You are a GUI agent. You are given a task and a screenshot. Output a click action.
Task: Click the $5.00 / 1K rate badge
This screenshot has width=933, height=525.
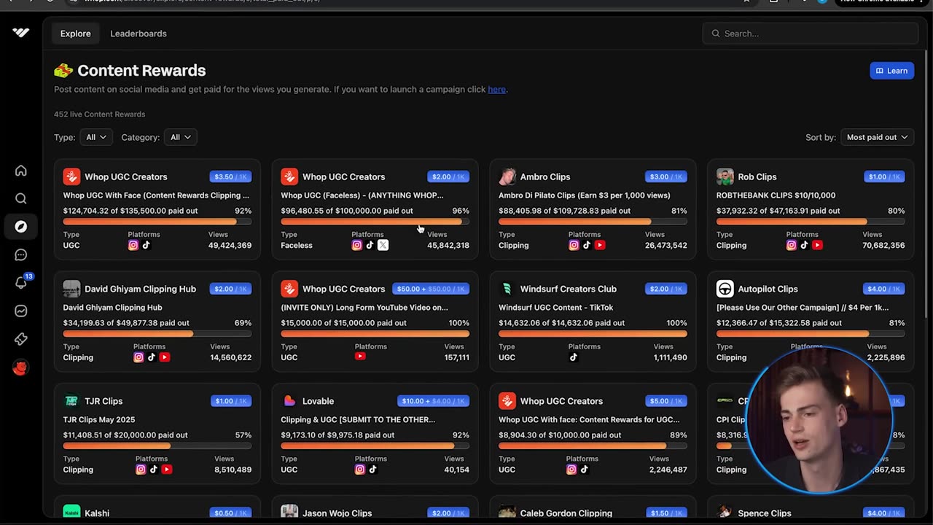click(666, 401)
